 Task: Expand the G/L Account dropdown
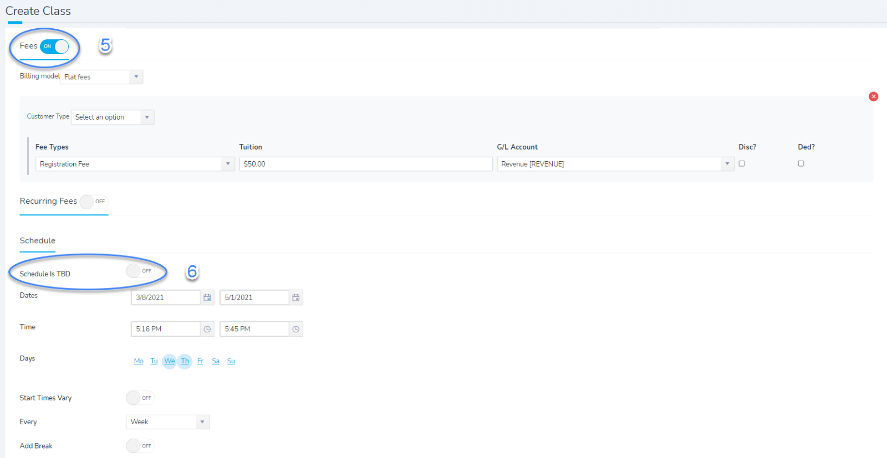click(615, 164)
